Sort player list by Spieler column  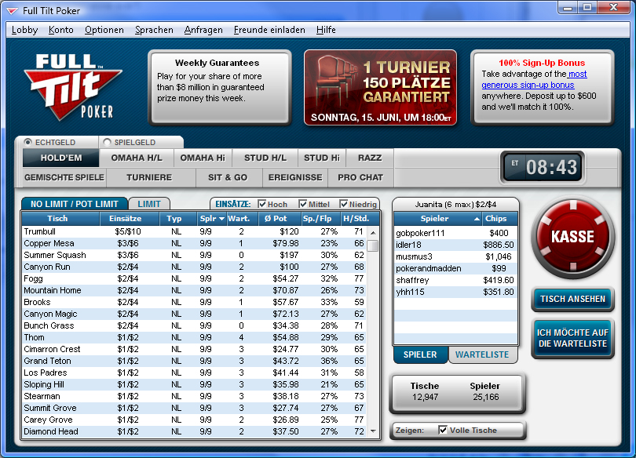click(x=437, y=219)
